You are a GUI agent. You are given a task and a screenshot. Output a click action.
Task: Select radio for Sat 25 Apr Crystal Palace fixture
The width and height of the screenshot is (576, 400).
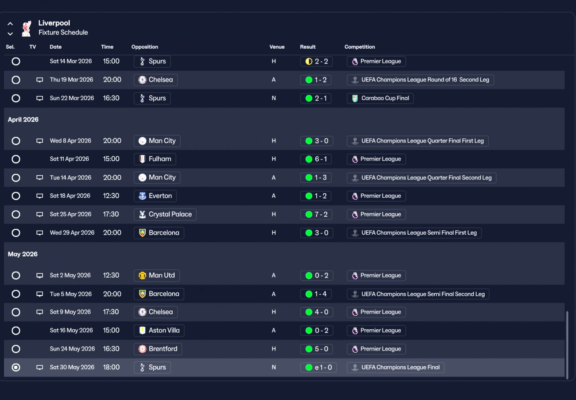[x=16, y=214]
